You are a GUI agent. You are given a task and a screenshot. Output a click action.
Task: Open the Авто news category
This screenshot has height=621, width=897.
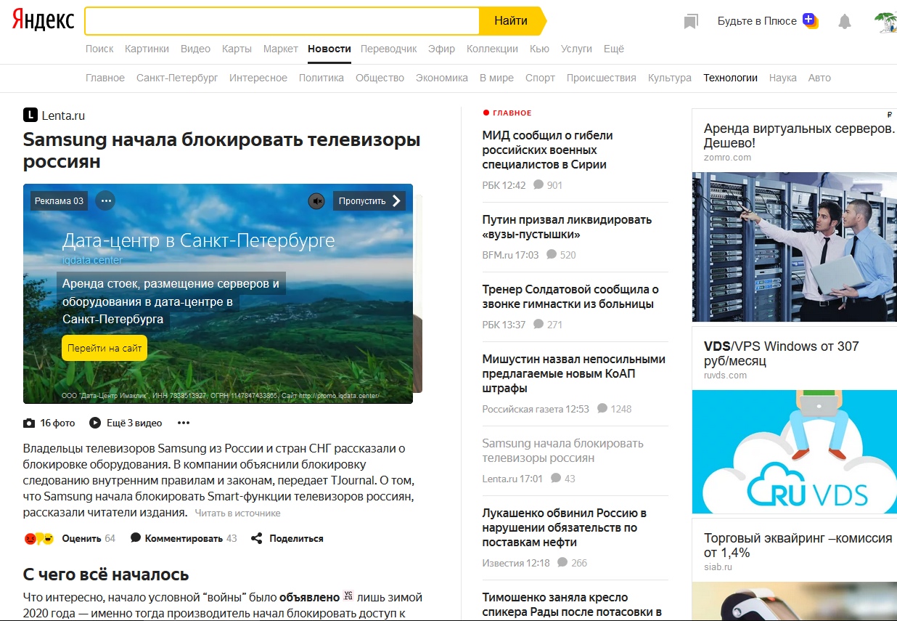pyautogui.click(x=819, y=78)
